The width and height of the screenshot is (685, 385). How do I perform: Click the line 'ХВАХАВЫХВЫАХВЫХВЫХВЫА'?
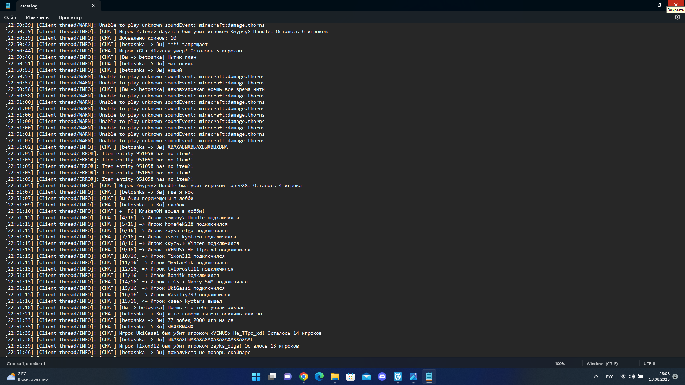[116, 147]
